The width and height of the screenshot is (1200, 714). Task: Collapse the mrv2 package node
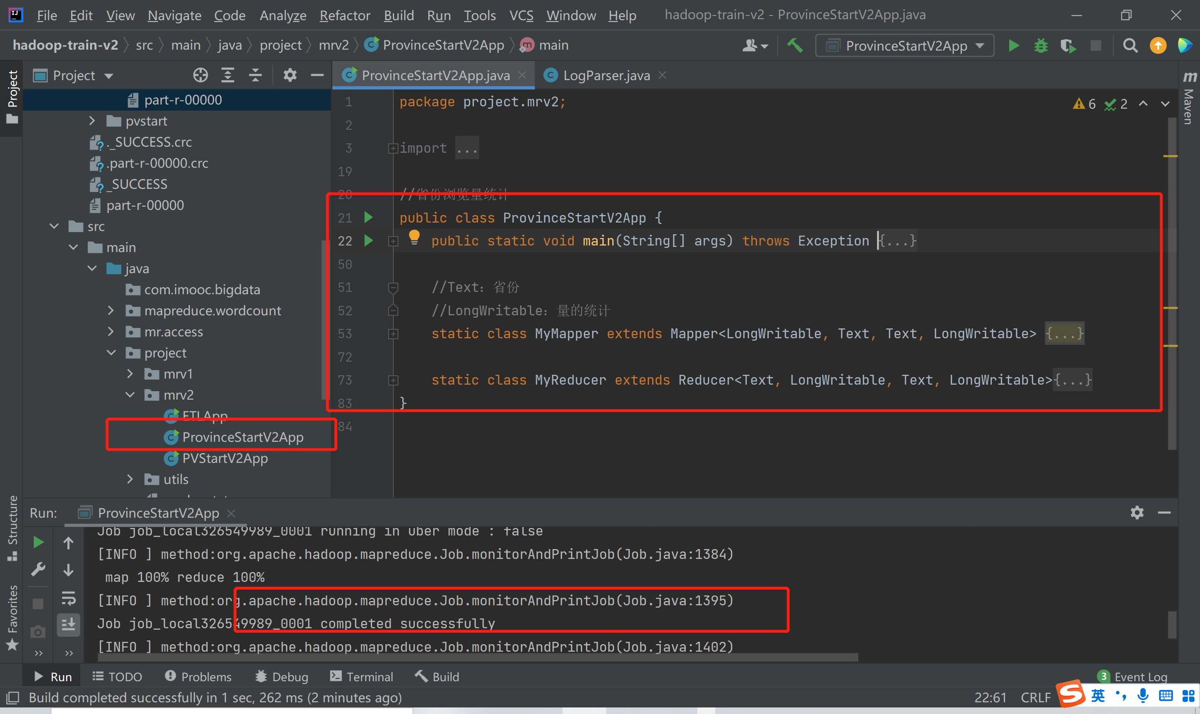pyautogui.click(x=130, y=395)
